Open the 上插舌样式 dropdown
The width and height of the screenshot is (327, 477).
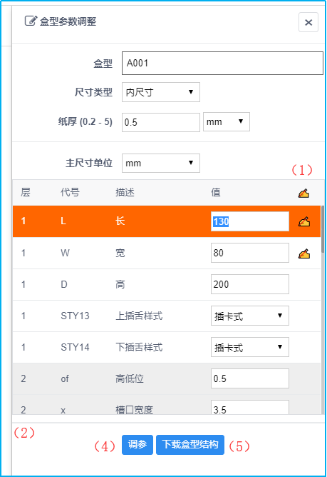tap(250, 316)
